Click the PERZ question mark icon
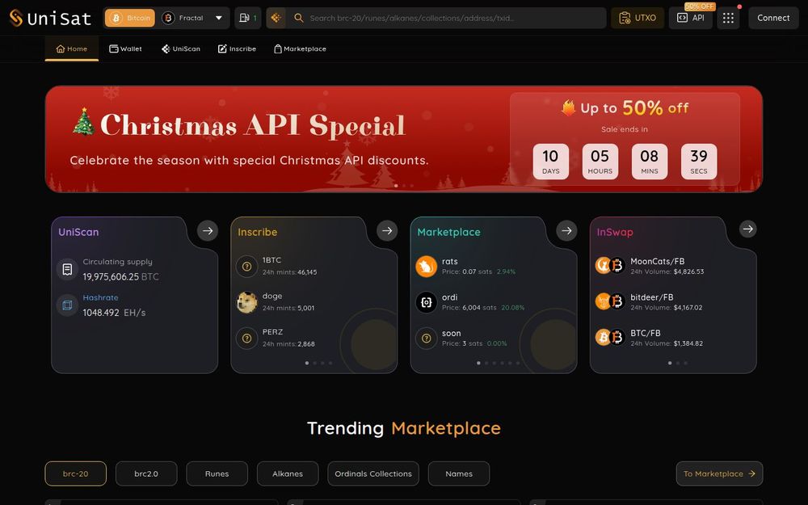The image size is (808, 505). coord(246,339)
